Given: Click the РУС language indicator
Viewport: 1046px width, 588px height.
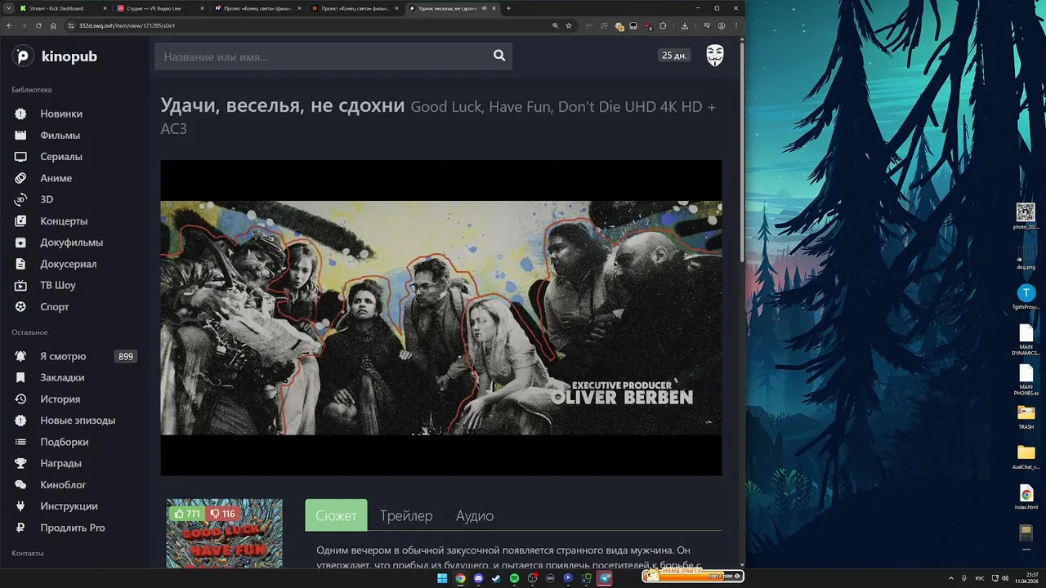Looking at the screenshot, I should click(980, 578).
